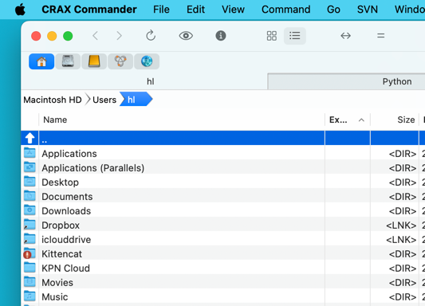Click the equal panels icon
425x306 pixels.
[381, 36]
